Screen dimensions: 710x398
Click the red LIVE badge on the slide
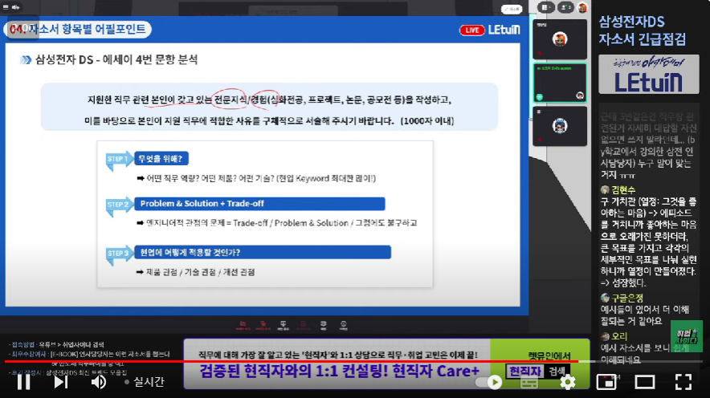tap(471, 30)
